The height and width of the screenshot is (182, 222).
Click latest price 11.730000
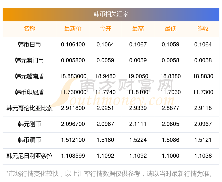pyautogui.click(x=73, y=92)
